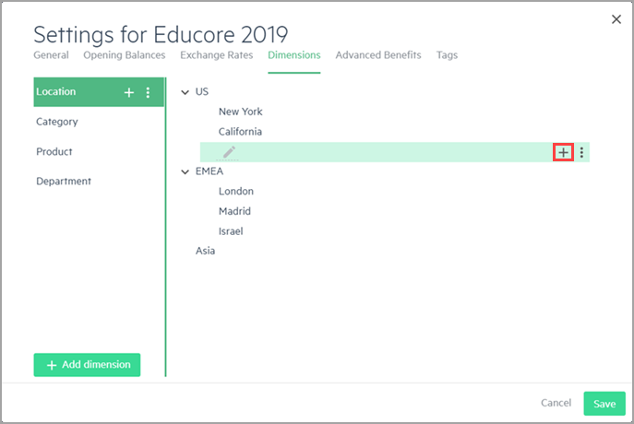The width and height of the screenshot is (634, 424).
Task: Select the Category dimension
Action: click(57, 122)
